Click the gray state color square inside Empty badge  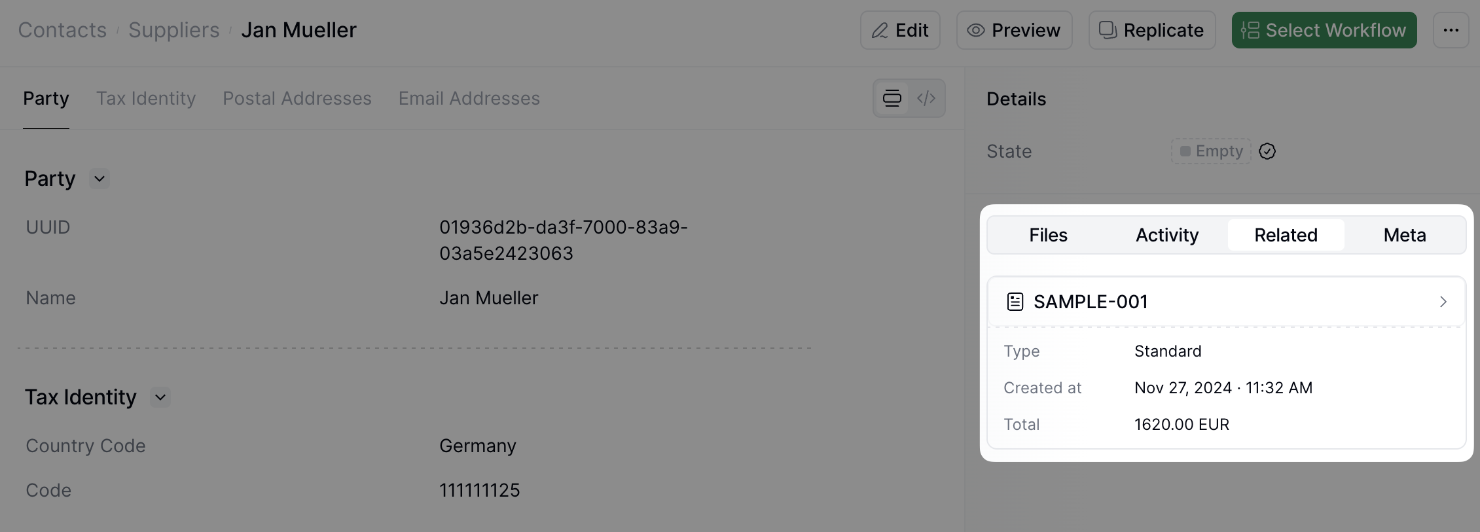pyautogui.click(x=1186, y=151)
